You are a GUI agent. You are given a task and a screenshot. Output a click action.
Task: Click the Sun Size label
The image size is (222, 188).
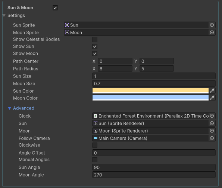[x=22, y=76]
